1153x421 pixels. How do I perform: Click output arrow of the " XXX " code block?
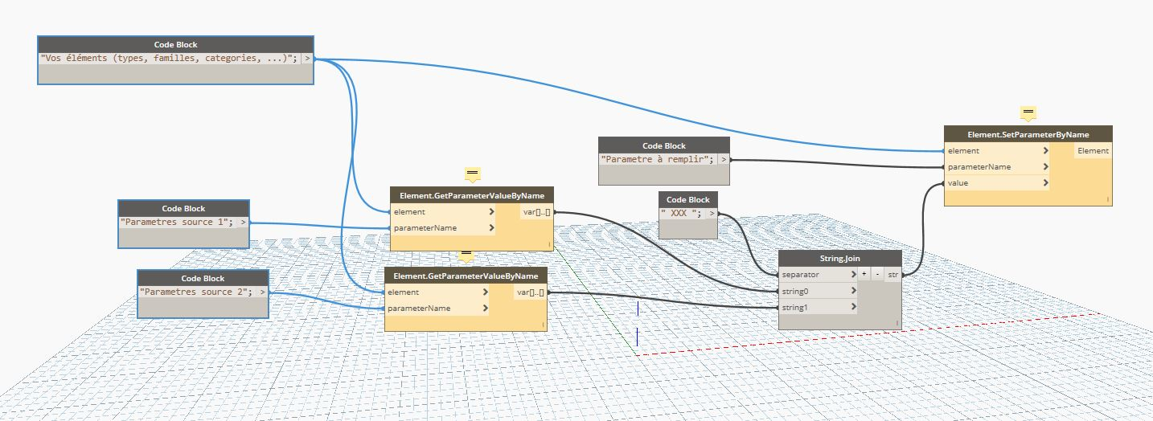click(712, 214)
